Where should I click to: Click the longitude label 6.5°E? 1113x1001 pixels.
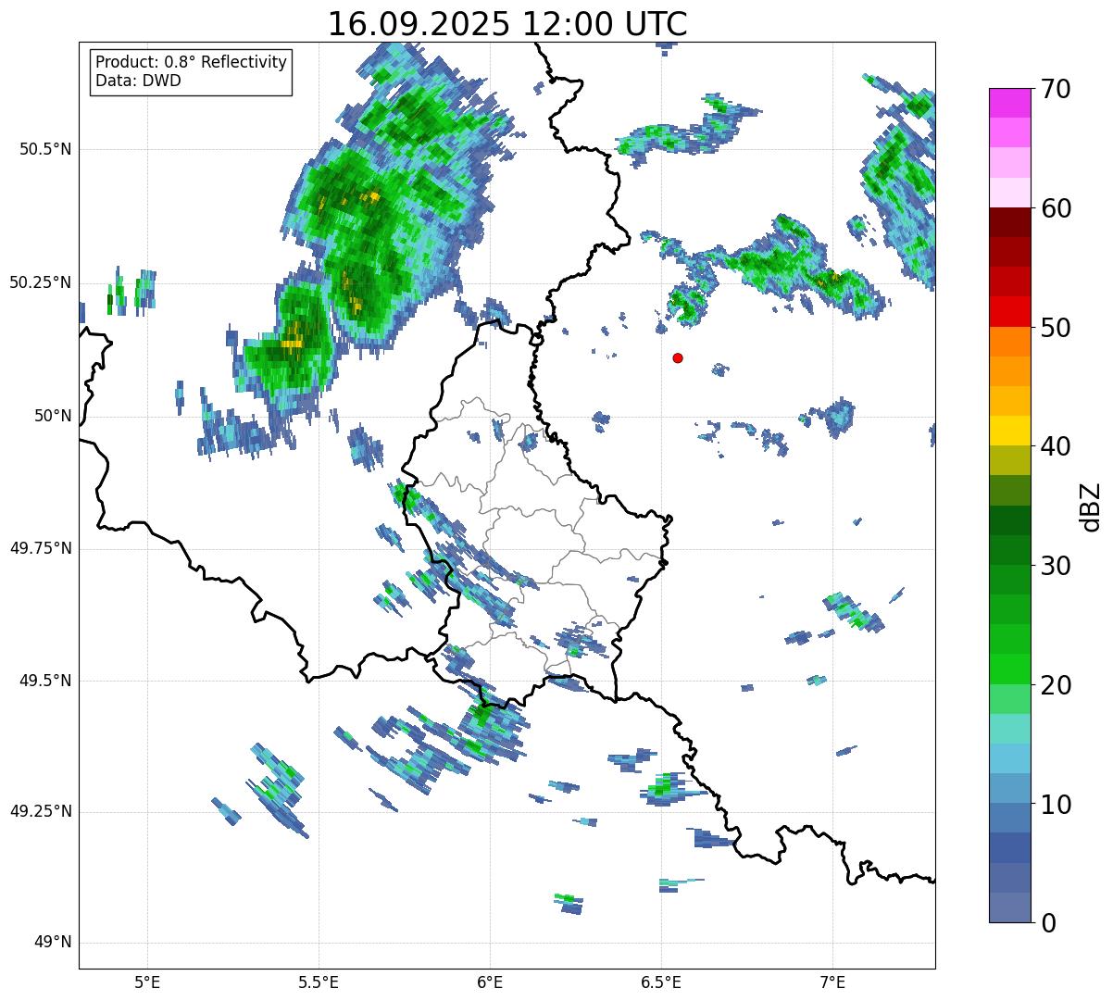662,982
